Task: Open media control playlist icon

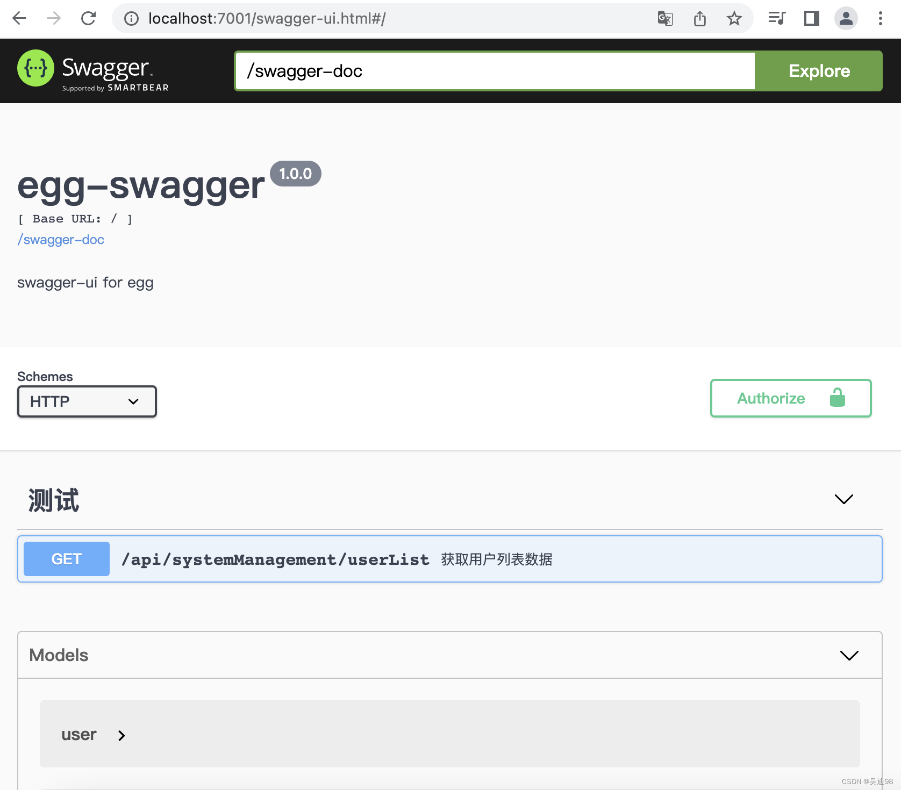Action: (x=777, y=18)
